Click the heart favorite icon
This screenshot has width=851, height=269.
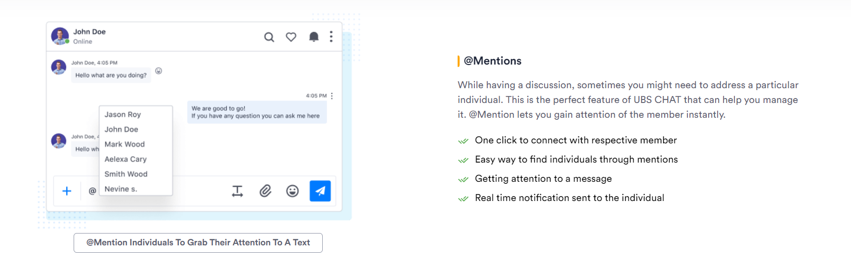tap(291, 37)
